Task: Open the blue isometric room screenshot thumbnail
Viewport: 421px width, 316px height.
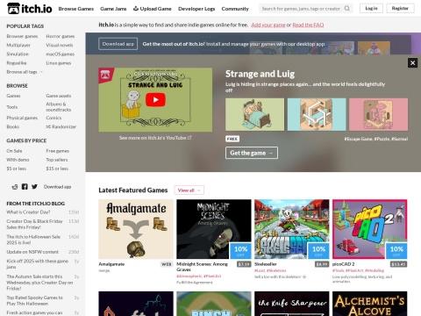Action: coord(317,114)
